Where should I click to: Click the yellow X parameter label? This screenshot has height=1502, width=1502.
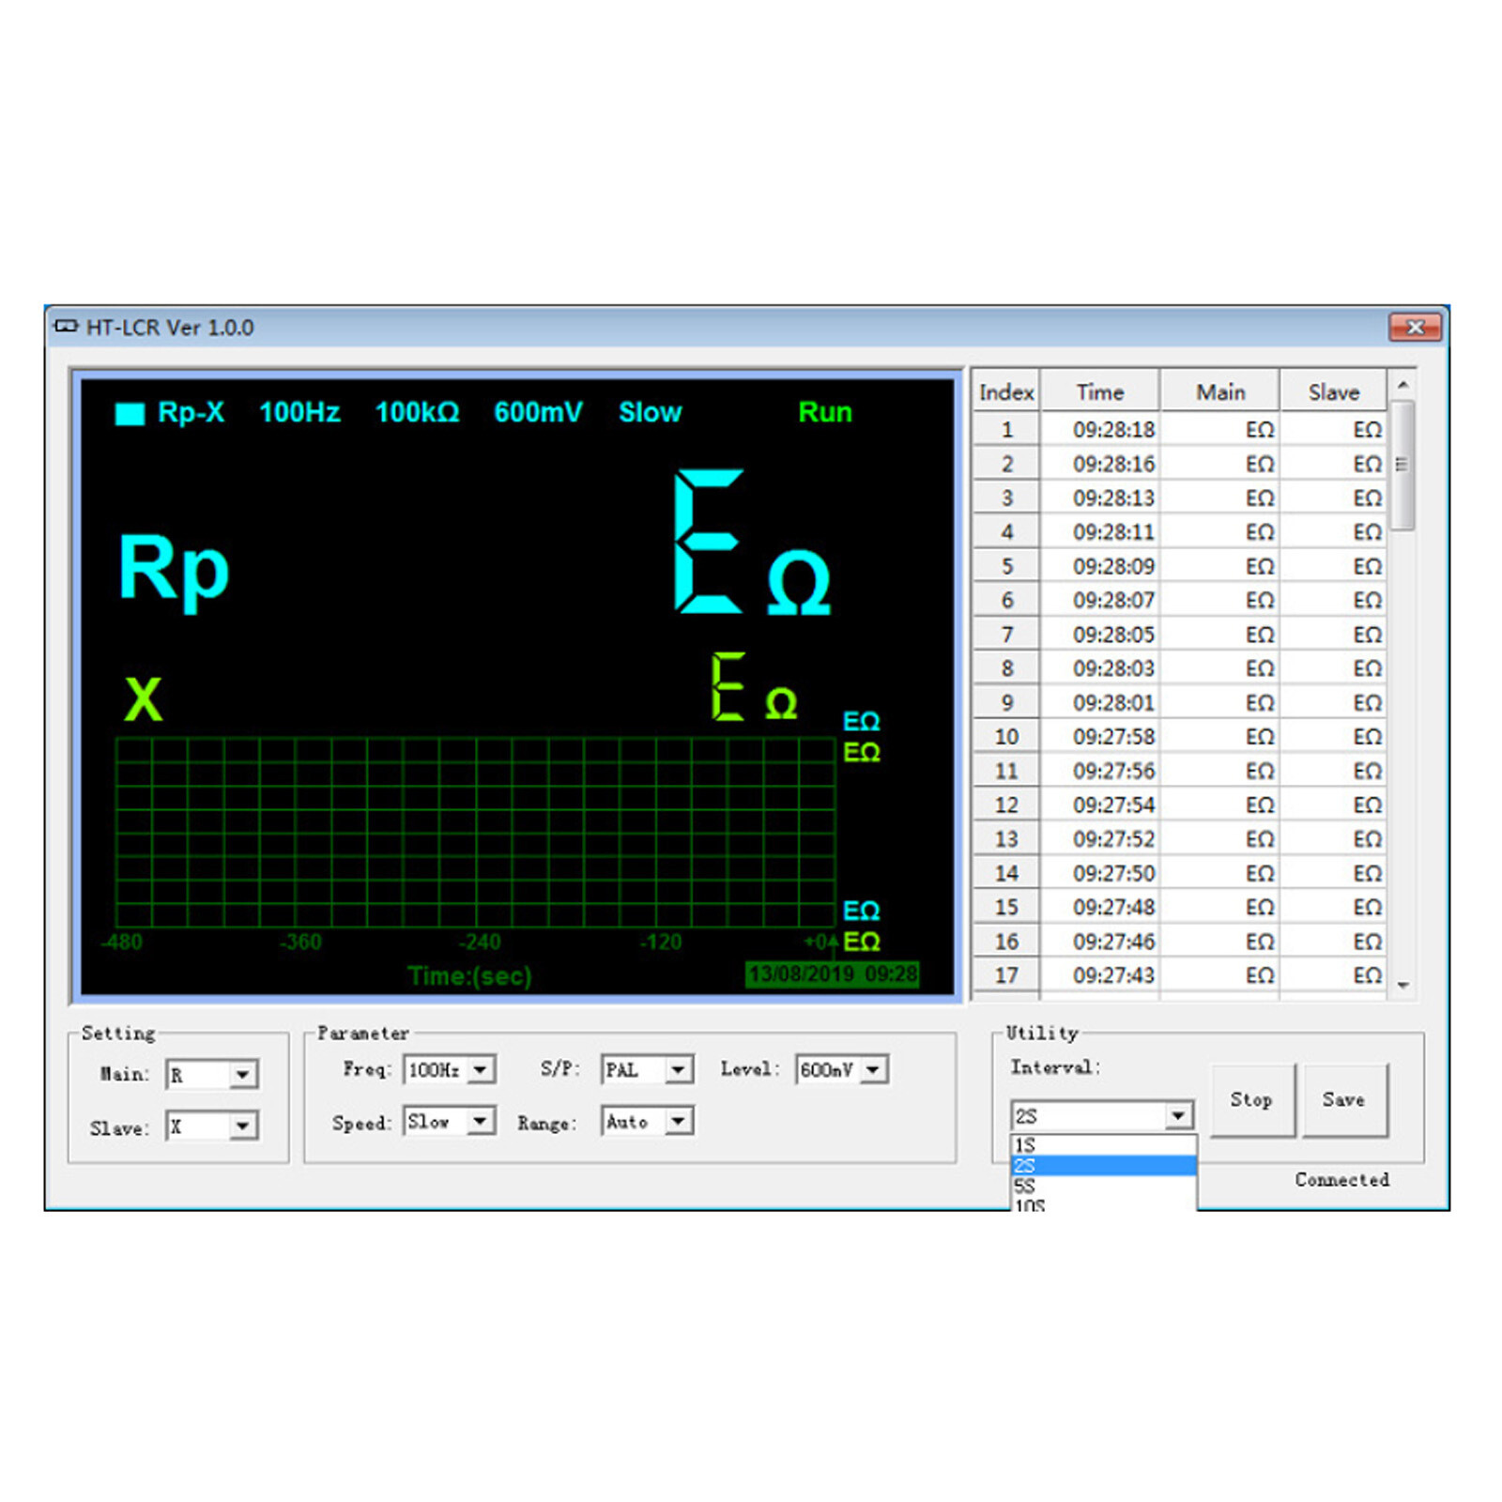pos(143,699)
